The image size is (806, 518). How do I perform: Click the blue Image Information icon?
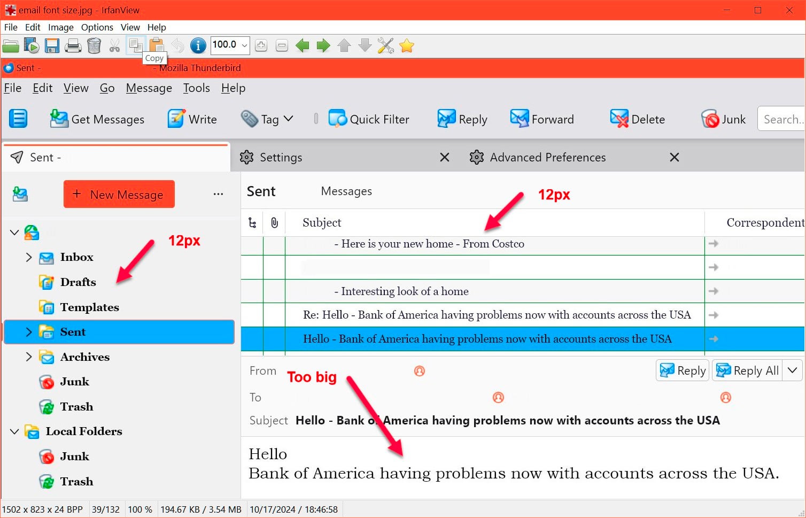198,46
